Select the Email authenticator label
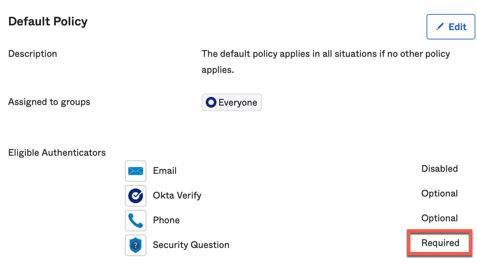Screen dimensions: 477x266 tap(165, 171)
